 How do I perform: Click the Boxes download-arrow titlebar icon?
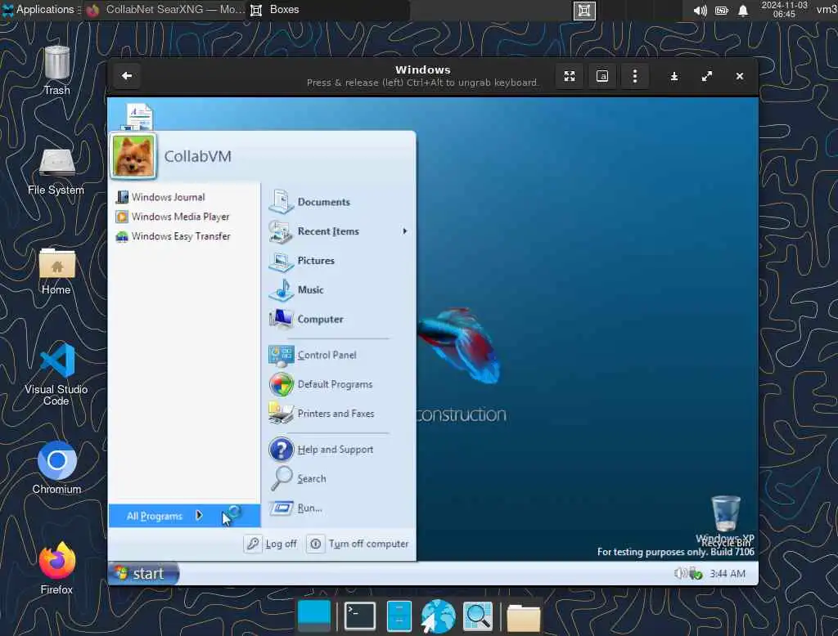(x=674, y=76)
